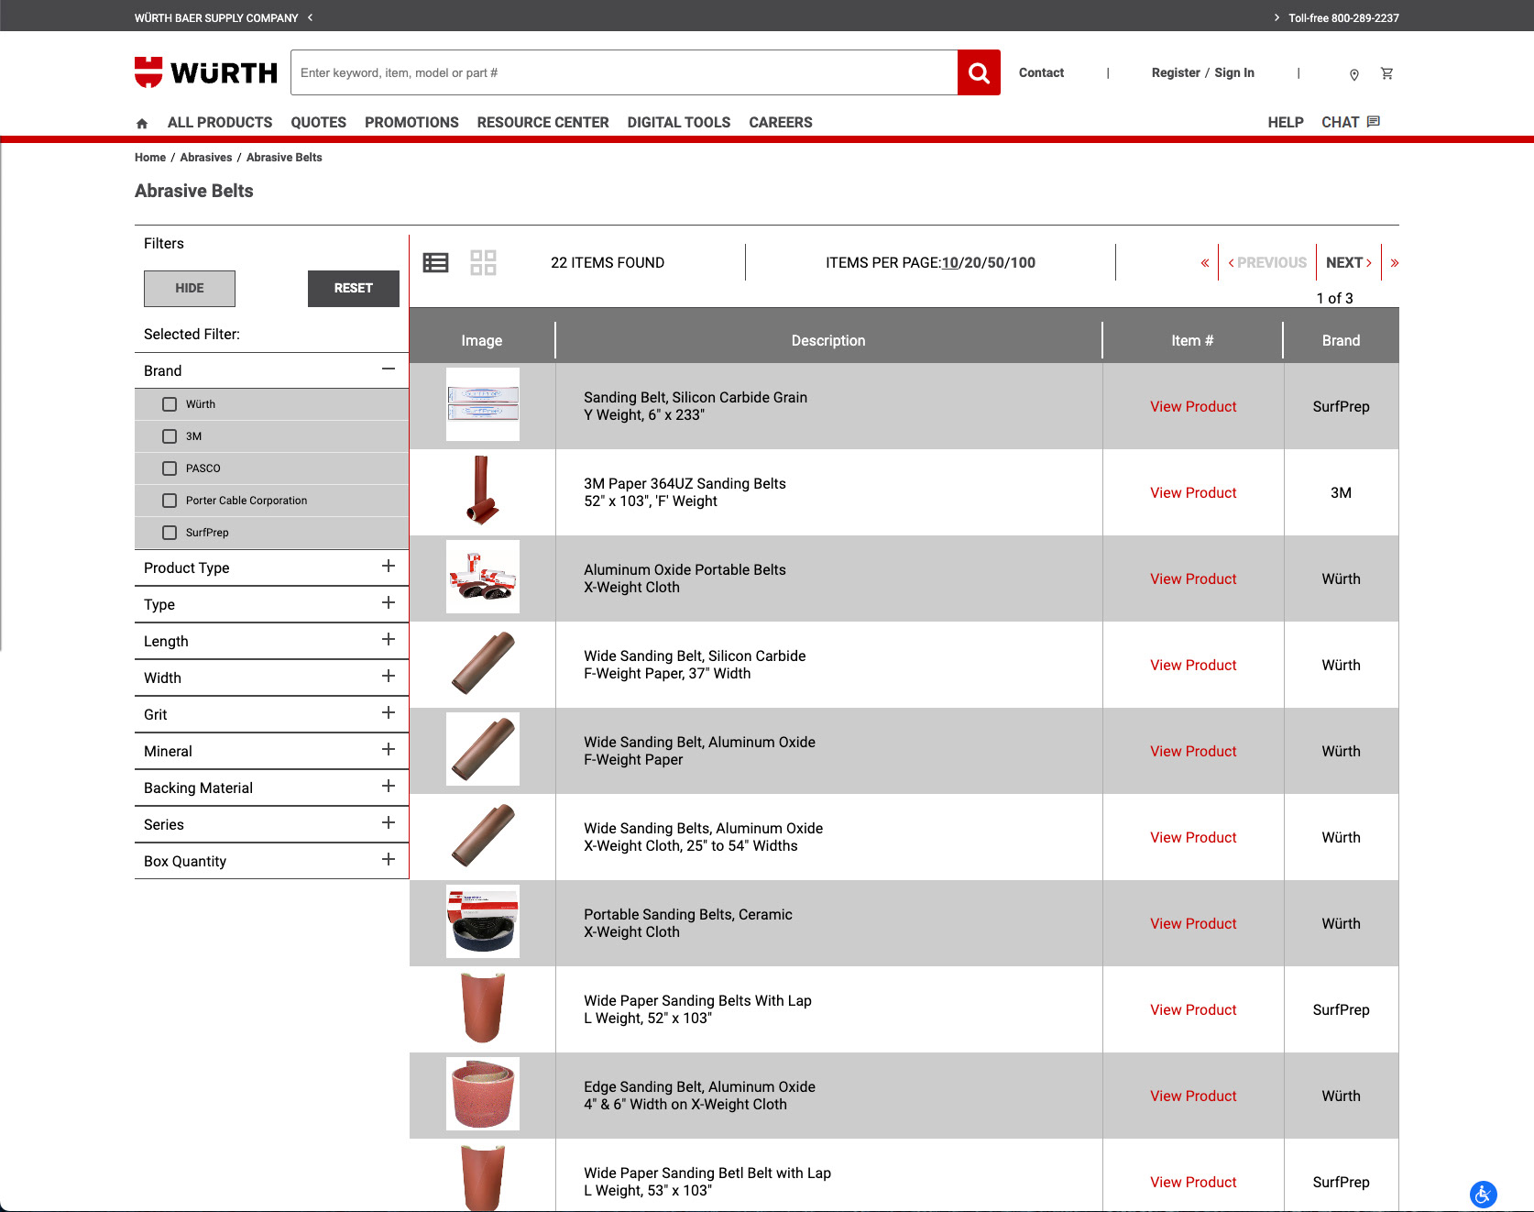Focus the keyword search input field

click(x=624, y=72)
